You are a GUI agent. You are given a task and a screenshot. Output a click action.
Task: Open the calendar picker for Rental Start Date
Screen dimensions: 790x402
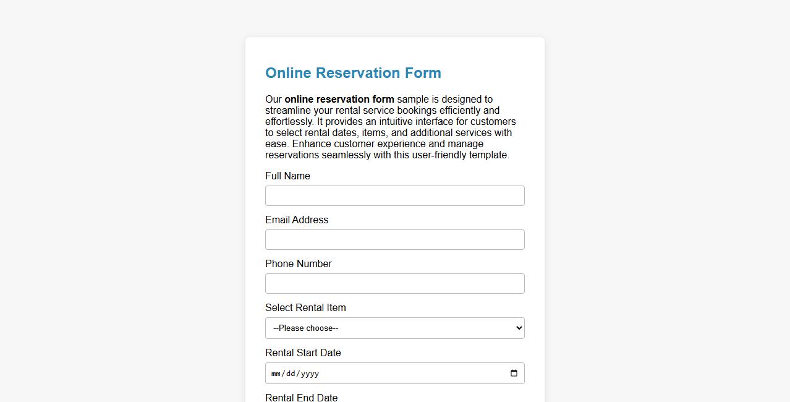click(514, 373)
